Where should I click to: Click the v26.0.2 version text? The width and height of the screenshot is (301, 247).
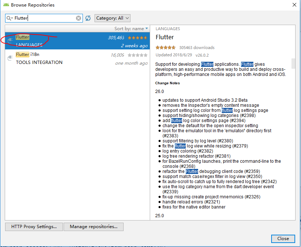coord(202,55)
